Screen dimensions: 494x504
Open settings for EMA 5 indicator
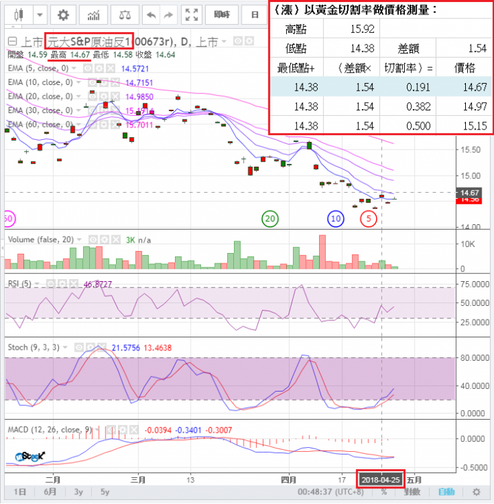[x=99, y=68]
